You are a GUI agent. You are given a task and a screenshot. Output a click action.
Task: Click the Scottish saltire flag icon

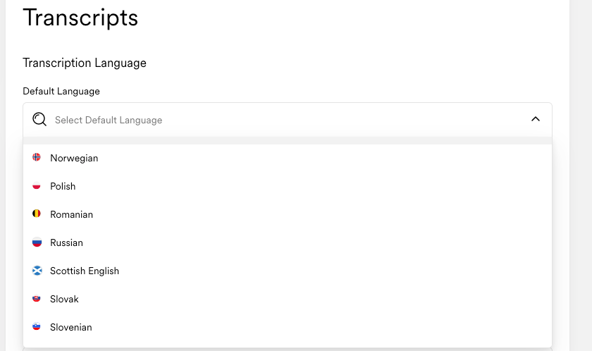[x=37, y=270]
